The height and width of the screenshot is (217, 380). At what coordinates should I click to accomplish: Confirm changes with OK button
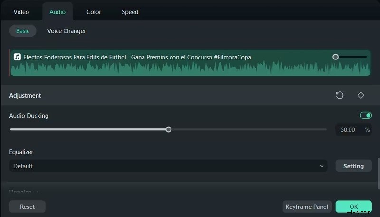point(353,207)
